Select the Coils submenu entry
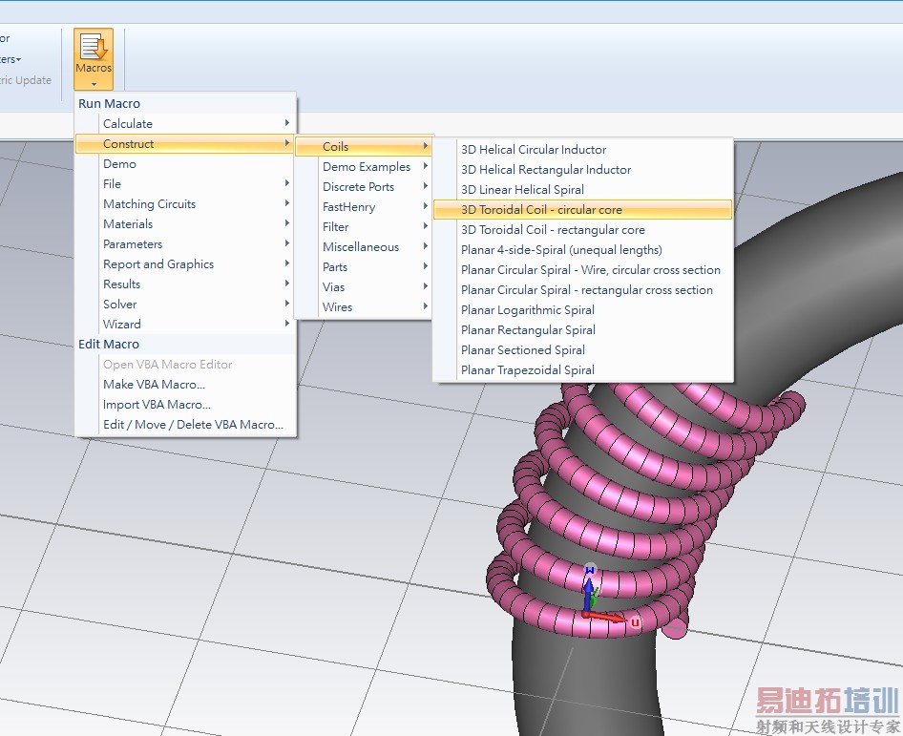903x736 pixels. [x=363, y=146]
